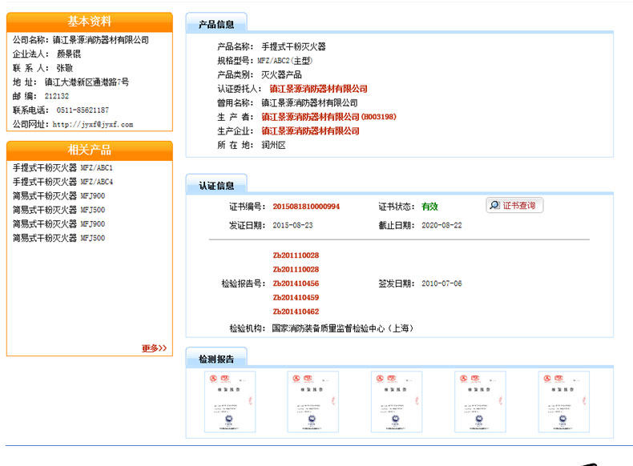633x466 pixels.
Task: Open inspection report Zb201410462
Action: click(x=296, y=311)
